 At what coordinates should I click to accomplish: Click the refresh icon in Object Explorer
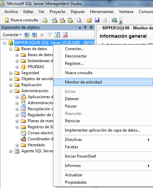(57, 35)
